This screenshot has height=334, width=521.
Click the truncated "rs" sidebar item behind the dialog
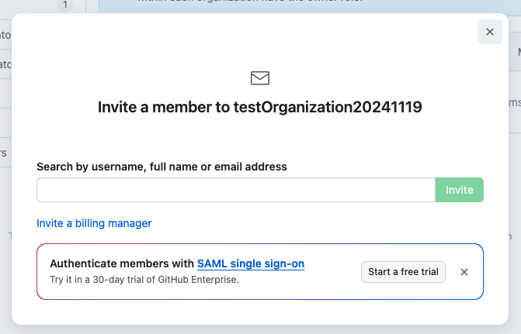tap(4, 153)
